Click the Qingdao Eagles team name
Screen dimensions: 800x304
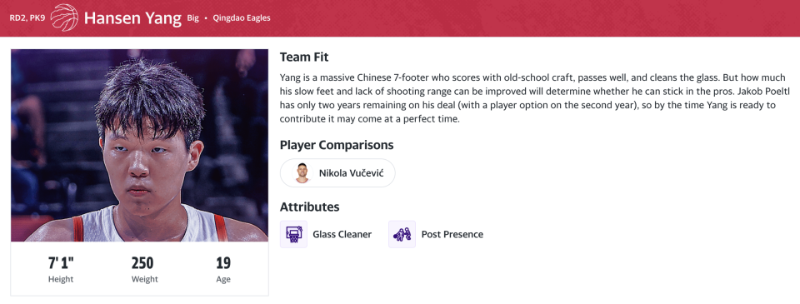[x=242, y=18]
